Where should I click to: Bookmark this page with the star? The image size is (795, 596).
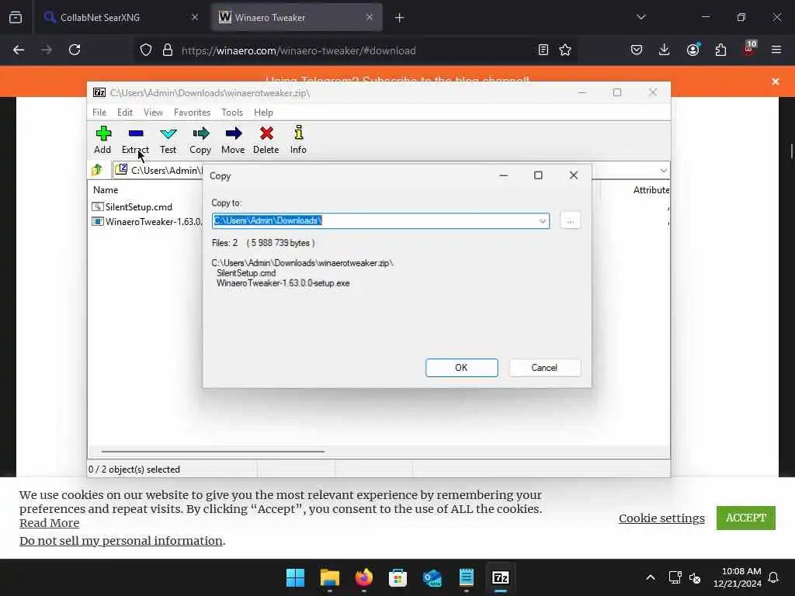pos(565,50)
